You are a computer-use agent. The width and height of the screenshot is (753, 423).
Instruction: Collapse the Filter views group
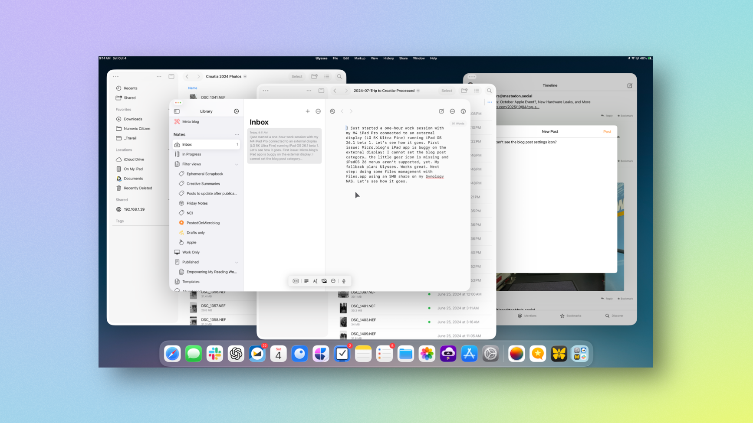tap(237, 164)
